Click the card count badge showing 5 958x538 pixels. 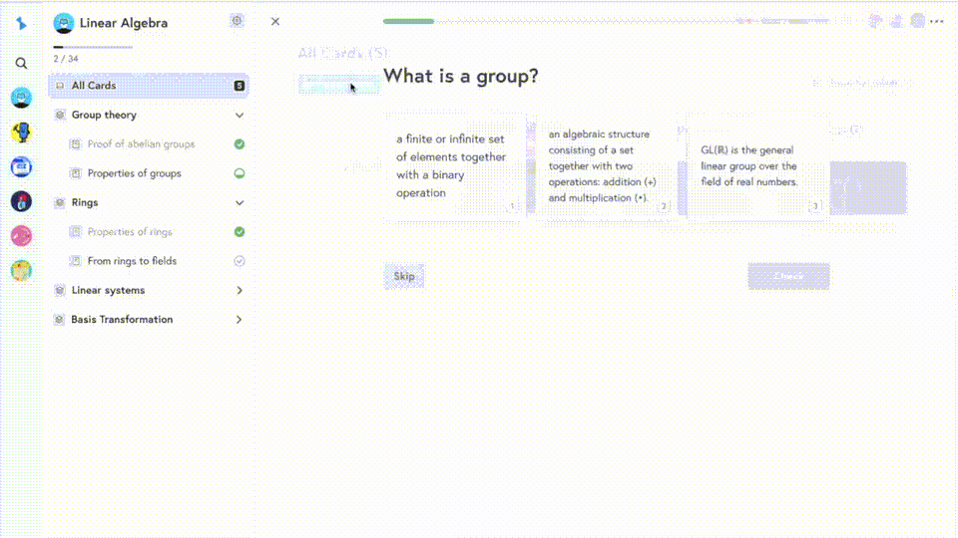(239, 86)
